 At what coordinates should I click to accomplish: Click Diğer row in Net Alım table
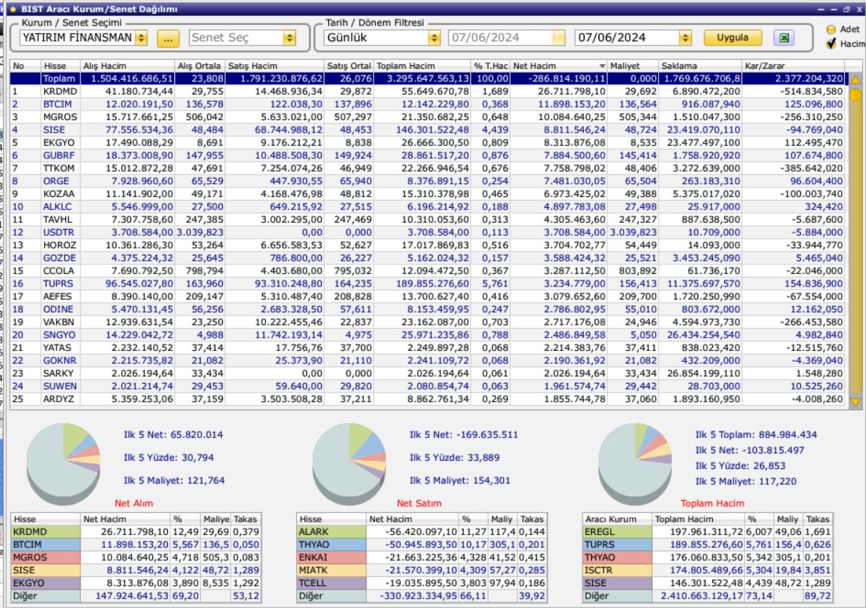136,596
